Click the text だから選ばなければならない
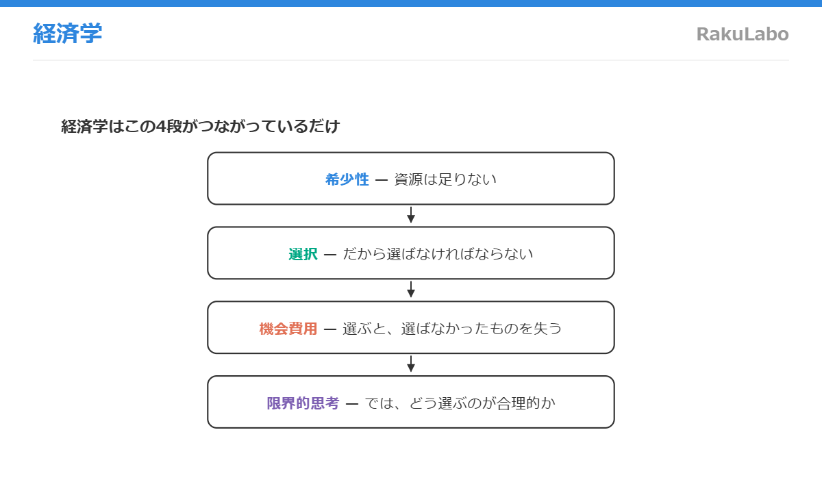Image resolution: width=822 pixels, height=493 pixels. point(438,254)
